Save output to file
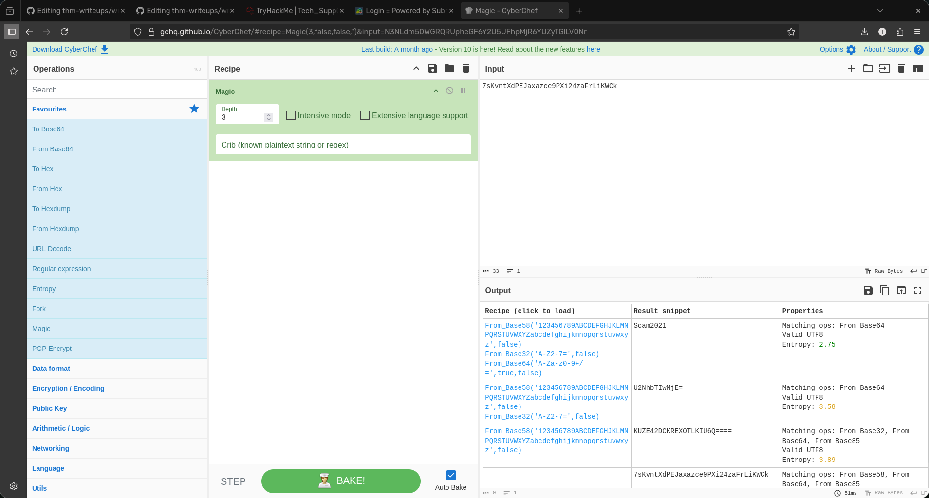 (x=868, y=290)
